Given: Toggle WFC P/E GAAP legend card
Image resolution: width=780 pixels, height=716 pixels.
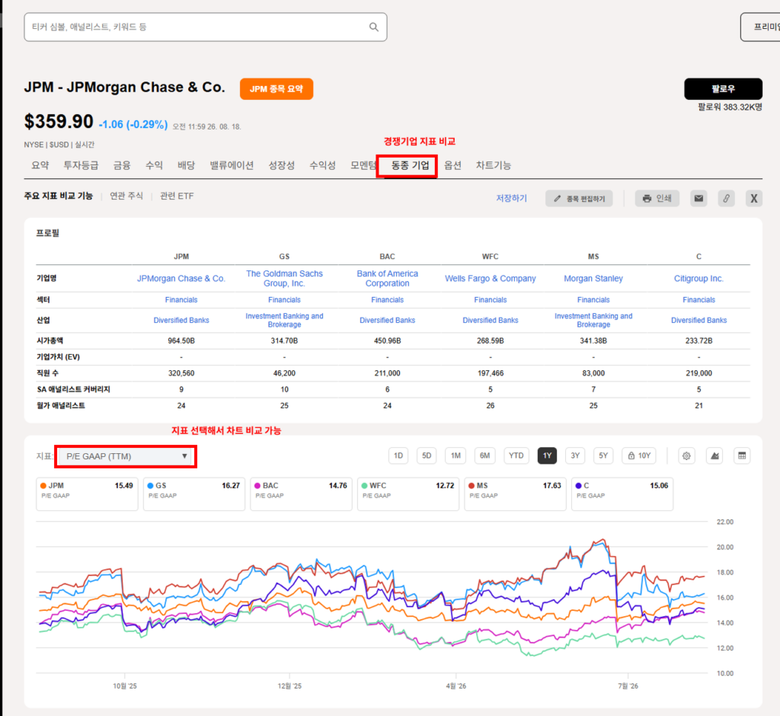Looking at the screenshot, I should (x=408, y=494).
